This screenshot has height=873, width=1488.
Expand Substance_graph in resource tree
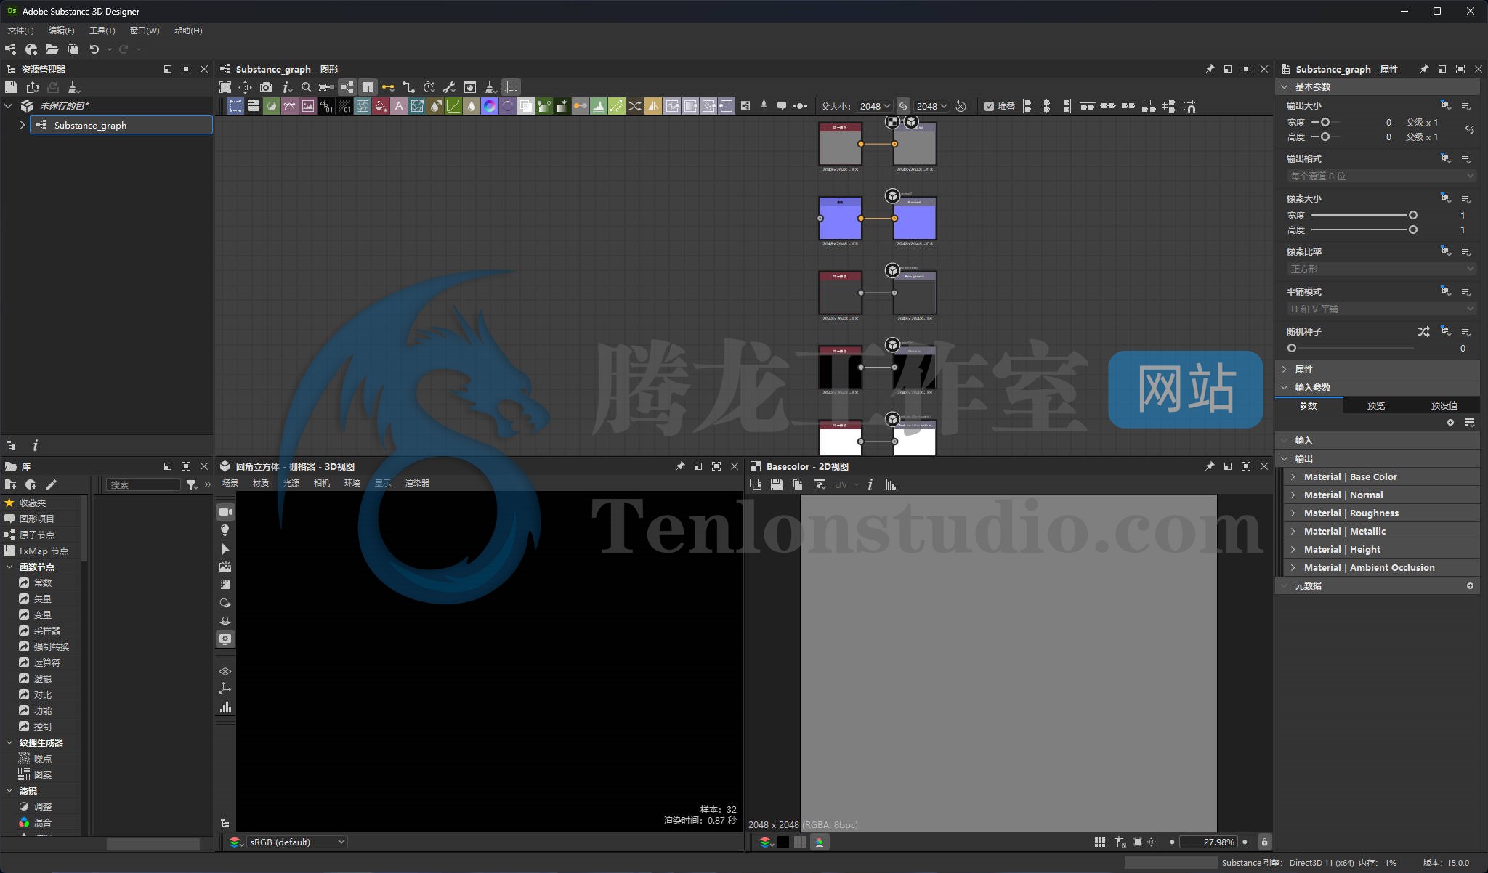[x=22, y=125]
